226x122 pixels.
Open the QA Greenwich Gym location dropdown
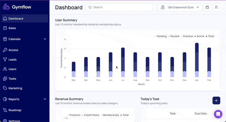(x=180, y=7)
